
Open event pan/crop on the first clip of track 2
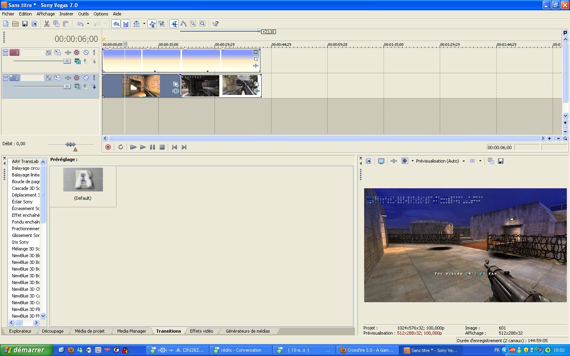(x=175, y=84)
